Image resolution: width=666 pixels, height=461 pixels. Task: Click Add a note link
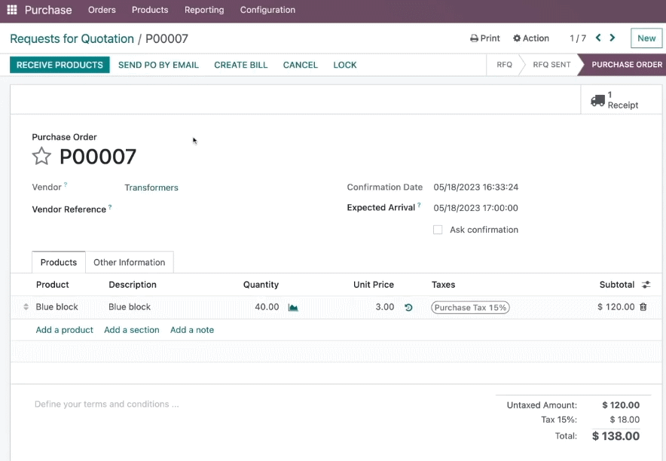[192, 330]
